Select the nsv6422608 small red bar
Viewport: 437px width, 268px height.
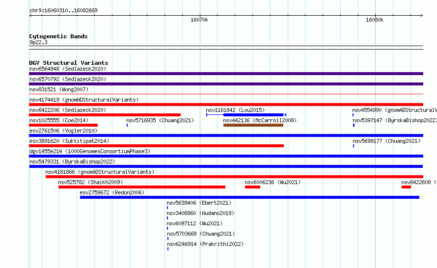(406, 187)
